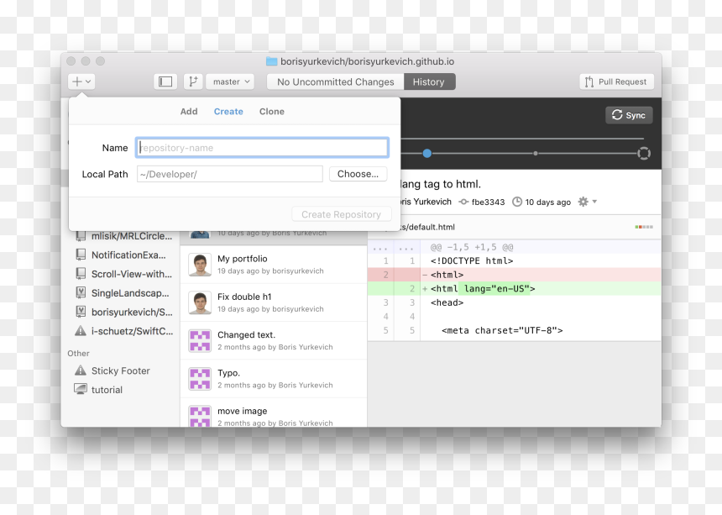722x515 pixels.
Task: Open the master branch dropdown
Action: tap(230, 81)
